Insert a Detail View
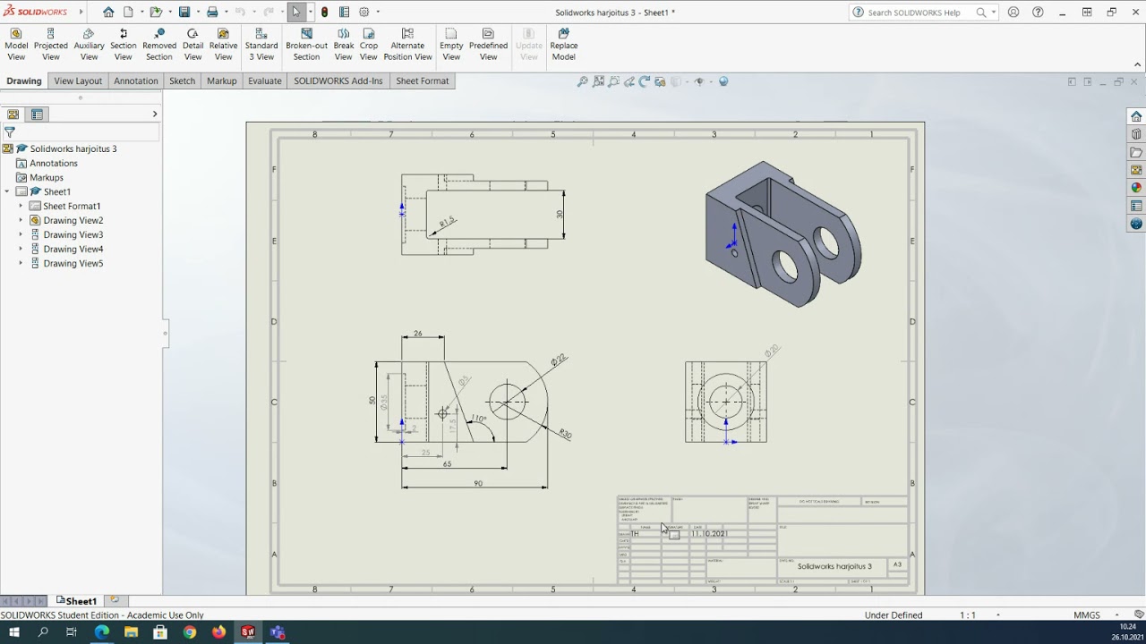The height and width of the screenshot is (644, 1146). (192, 45)
